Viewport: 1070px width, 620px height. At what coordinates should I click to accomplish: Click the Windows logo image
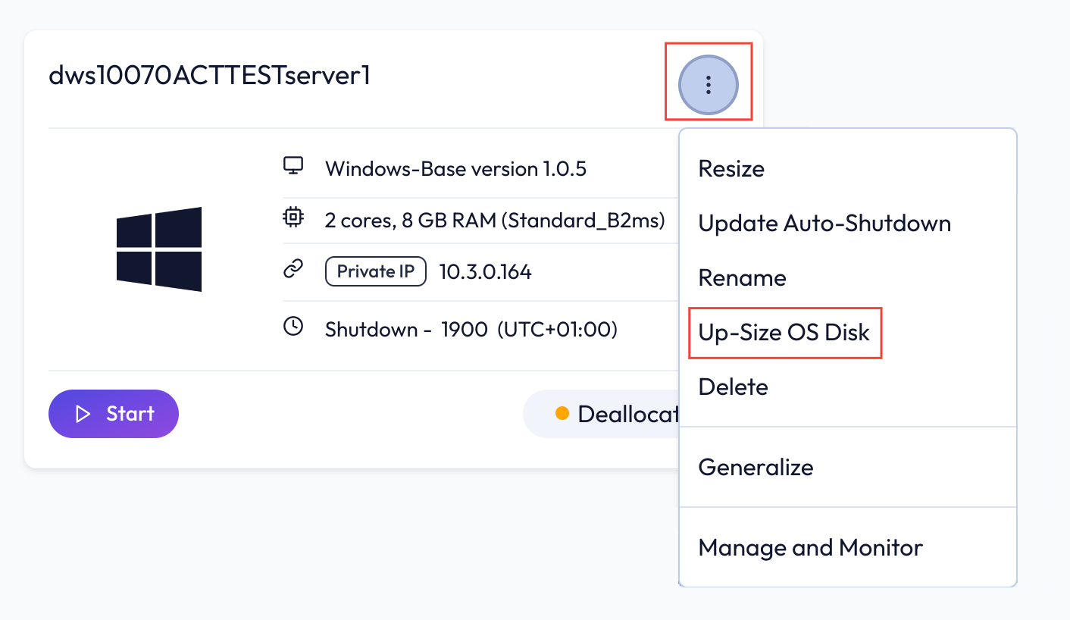coord(159,249)
